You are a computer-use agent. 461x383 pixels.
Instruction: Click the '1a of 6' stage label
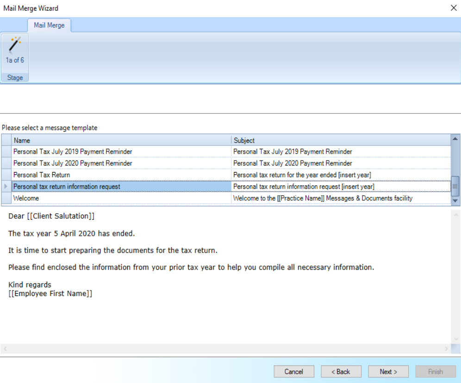coord(15,60)
